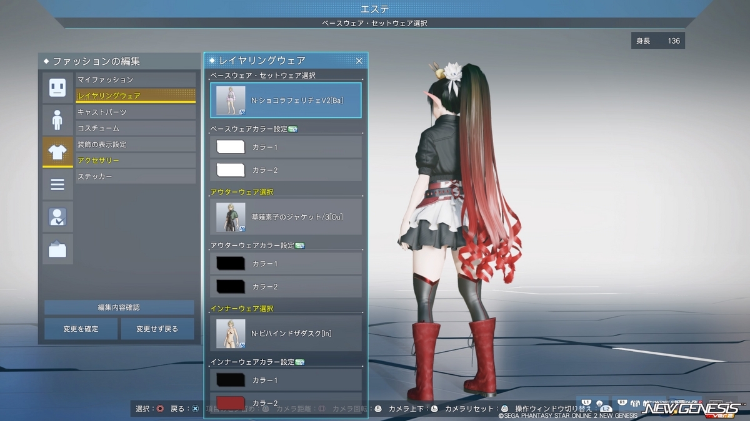Open 装飾の表示設定 menu entry
This screenshot has width=750, height=421.
click(136, 144)
